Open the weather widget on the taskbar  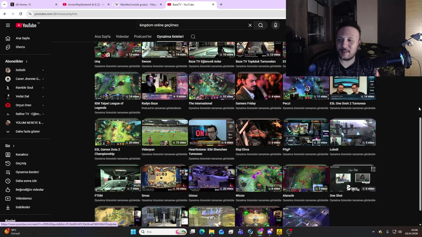point(12,232)
